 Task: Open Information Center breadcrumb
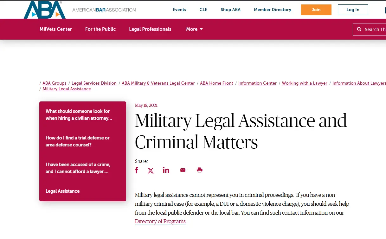tap(258, 83)
